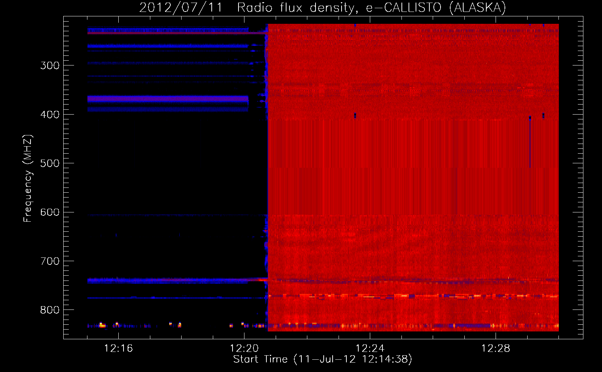The image size is (602, 372).
Task: Click the 'Start Time (11-Jul-12 12:14:38)' axis label
Action: tap(323, 359)
